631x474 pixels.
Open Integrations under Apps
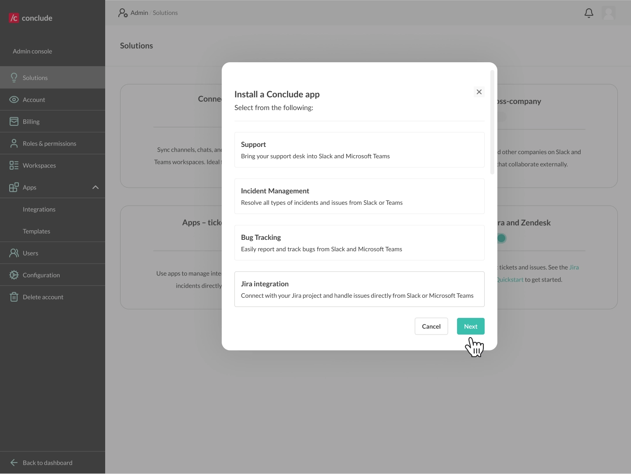[53, 209]
